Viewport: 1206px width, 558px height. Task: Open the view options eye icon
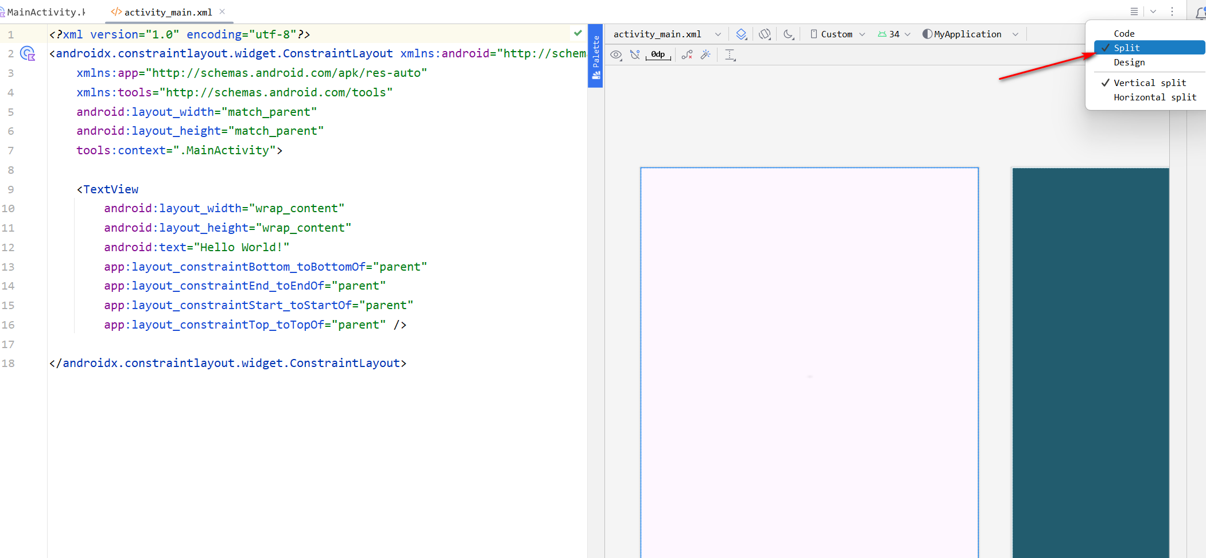[x=616, y=55]
